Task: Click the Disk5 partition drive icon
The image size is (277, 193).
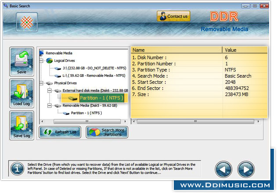Action: pos(66,113)
